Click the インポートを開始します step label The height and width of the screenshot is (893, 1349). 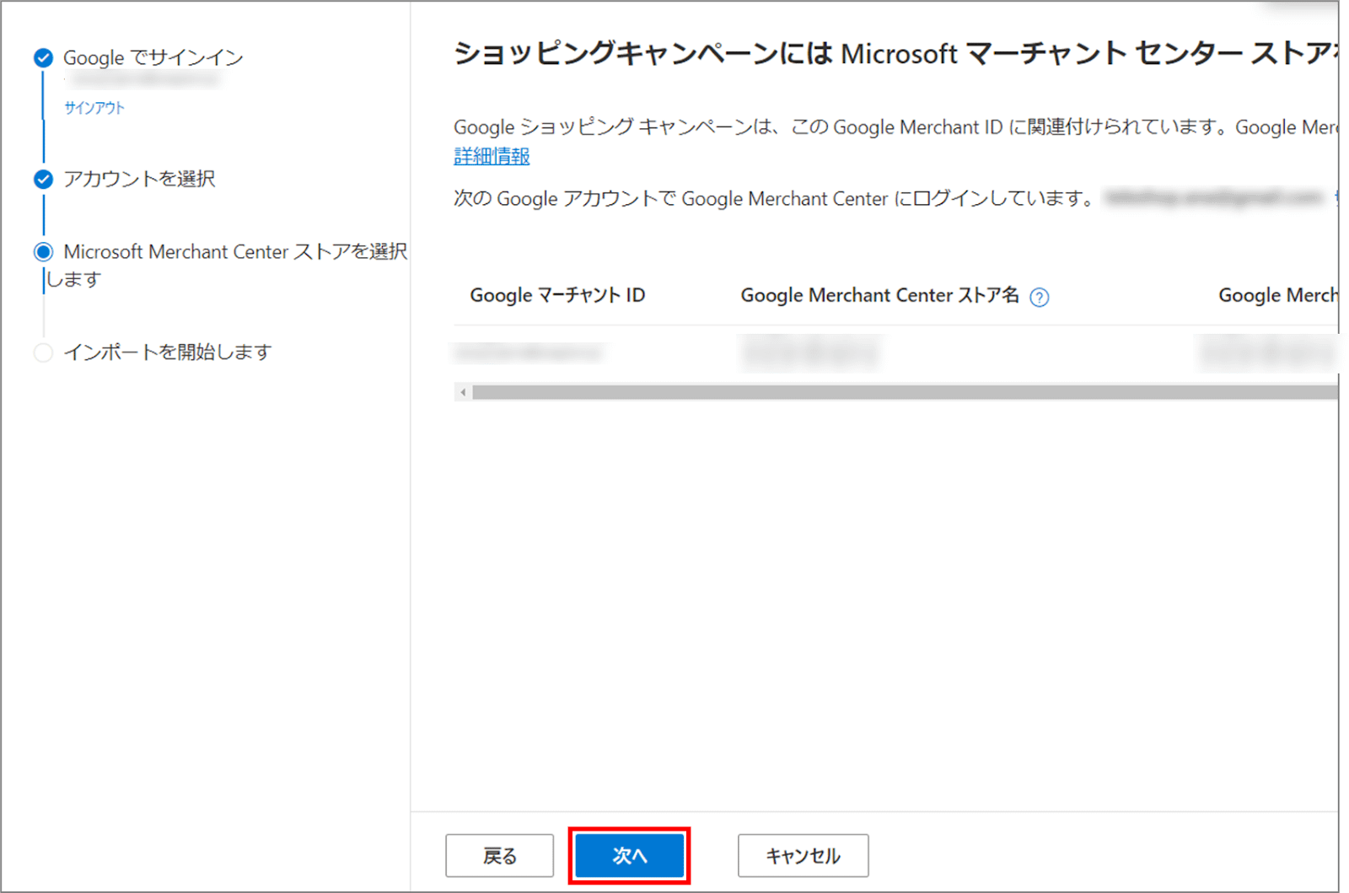pyautogui.click(x=168, y=352)
